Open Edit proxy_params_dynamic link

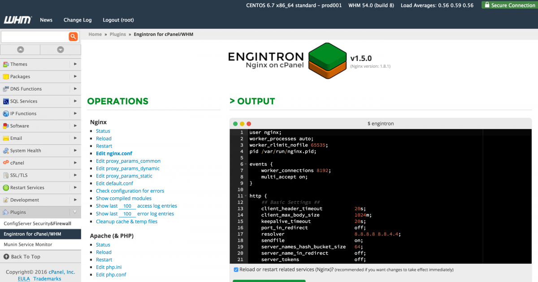pyautogui.click(x=128, y=169)
